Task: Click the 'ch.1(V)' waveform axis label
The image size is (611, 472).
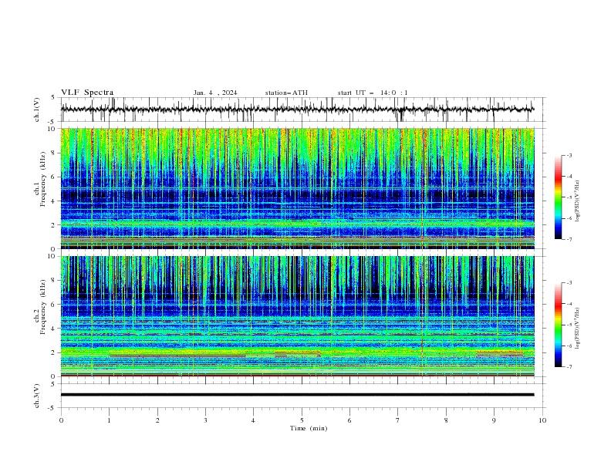Action: pyautogui.click(x=36, y=110)
